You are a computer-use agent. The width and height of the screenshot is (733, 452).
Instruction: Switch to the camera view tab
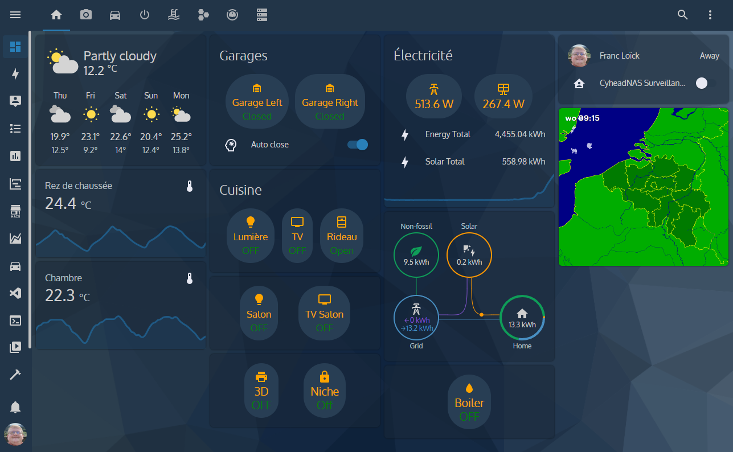coord(86,15)
